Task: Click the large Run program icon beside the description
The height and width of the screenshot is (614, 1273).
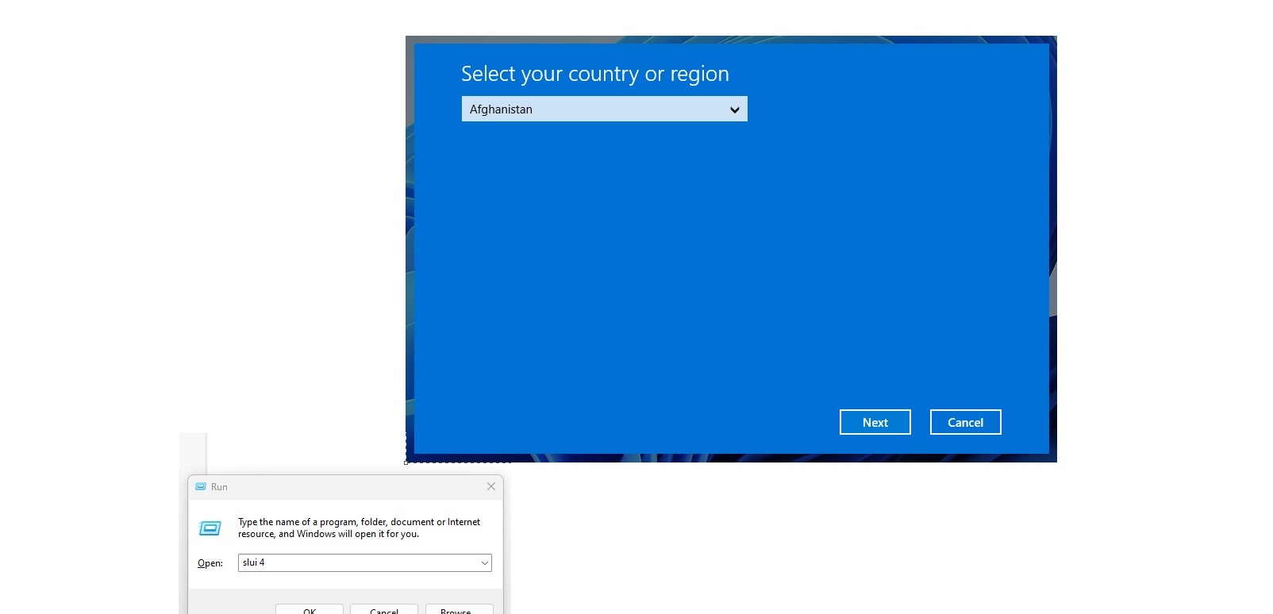Action: pyautogui.click(x=210, y=528)
